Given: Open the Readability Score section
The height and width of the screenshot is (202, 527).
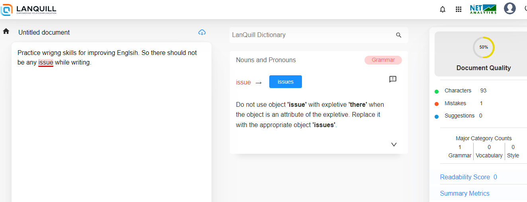Looking at the screenshot, I should pos(468,177).
